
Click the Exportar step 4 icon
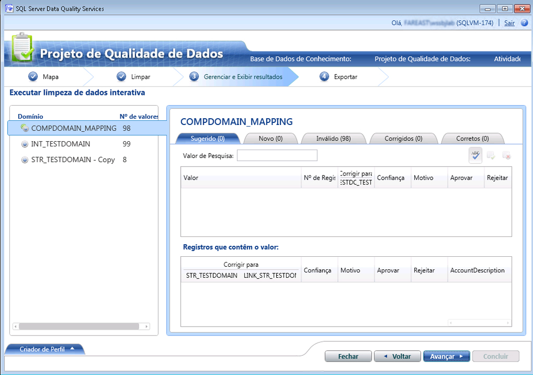coord(325,77)
